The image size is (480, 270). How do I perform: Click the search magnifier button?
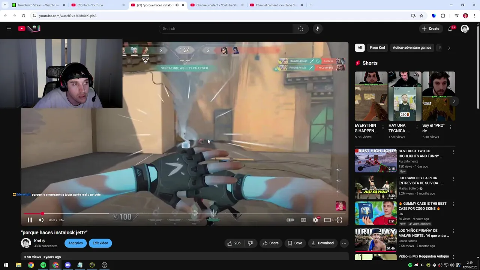click(x=300, y=28)
